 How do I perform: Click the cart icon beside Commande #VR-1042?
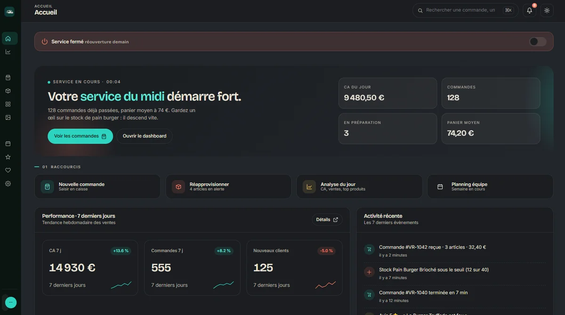(369, 249)
